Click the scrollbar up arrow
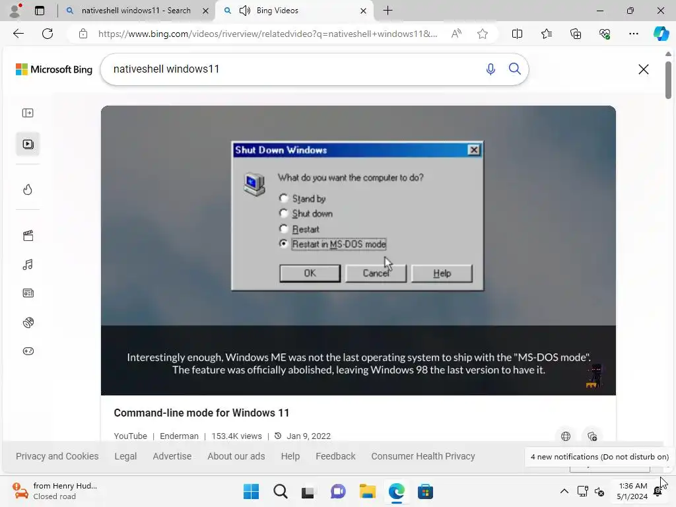 coord(668,54)
